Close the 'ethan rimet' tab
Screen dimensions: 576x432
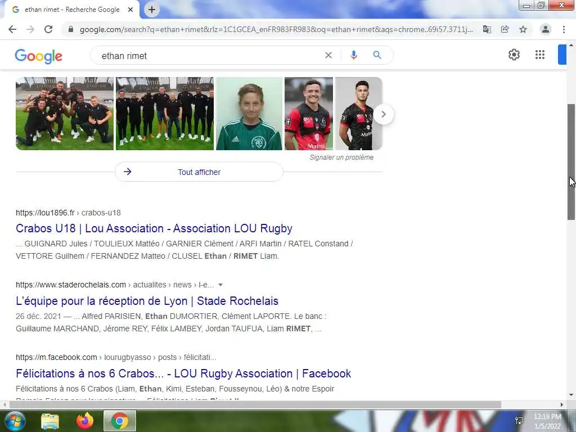(x=130, y=10)
